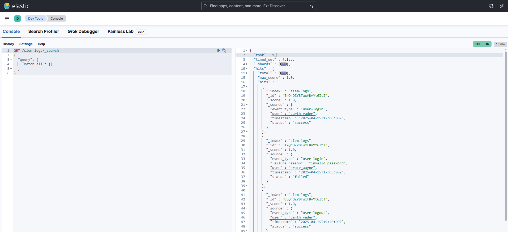The height and width of the screenshot is (232, 508).
Task: Expand the _shards fold at line 4
Action: click(247, 64)
